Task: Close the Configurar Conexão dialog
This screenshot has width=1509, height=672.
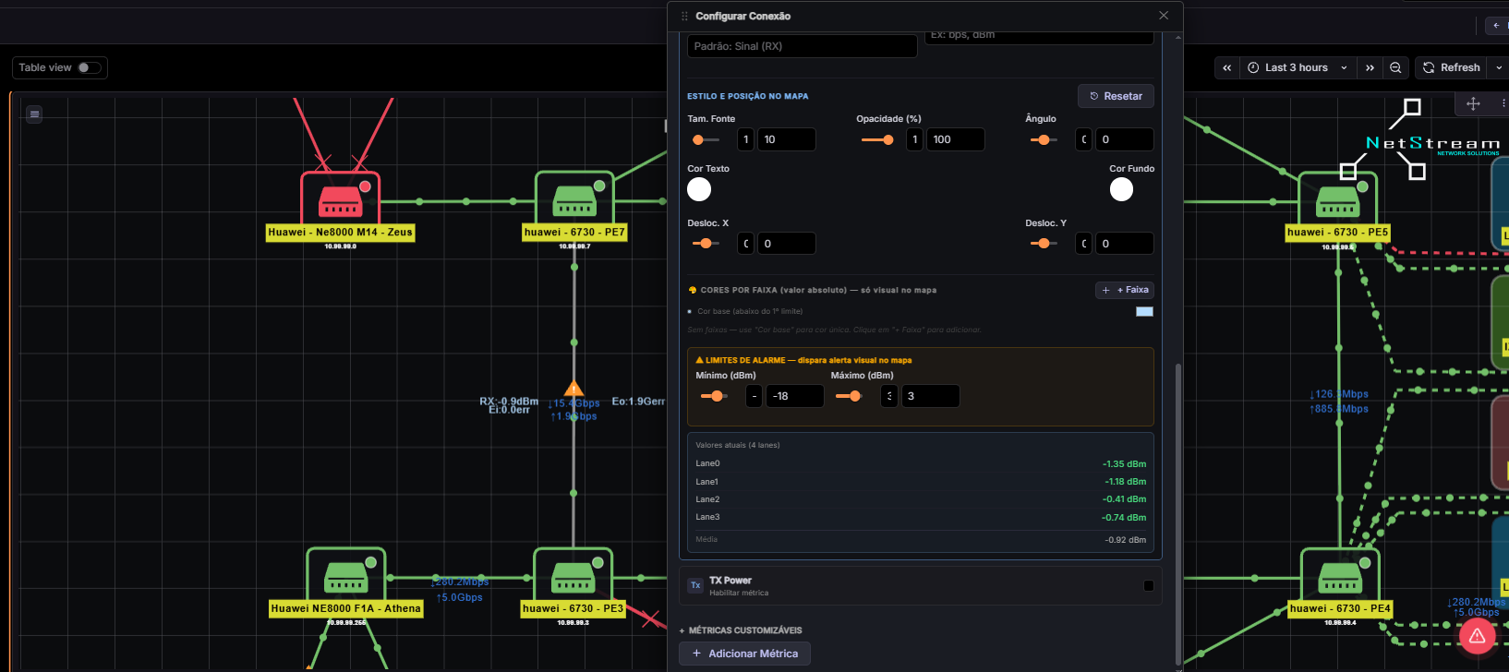Action: pos(1164,16)
